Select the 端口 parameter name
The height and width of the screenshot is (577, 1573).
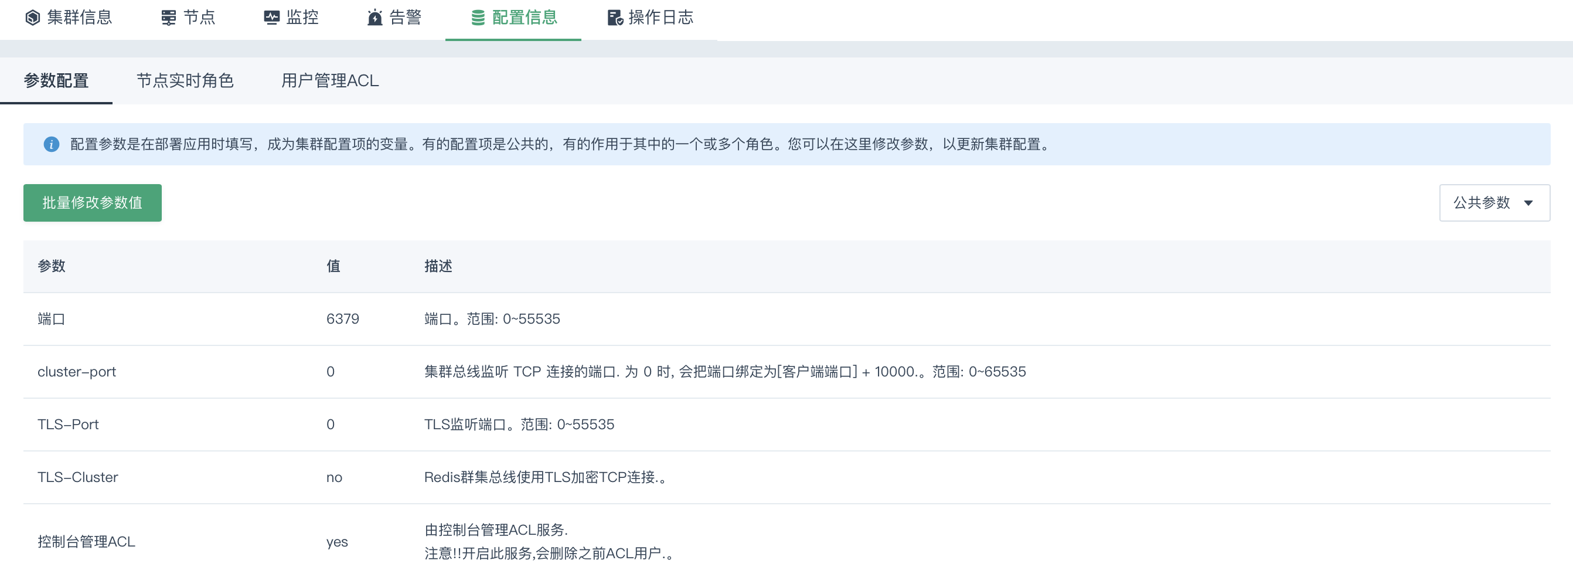pyautogui.click(x=52, y=319)
